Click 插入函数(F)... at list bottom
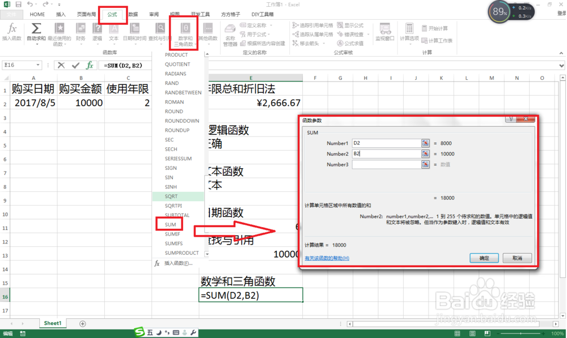The width and height of the screenshot is (567, 338). click(178, 263)
